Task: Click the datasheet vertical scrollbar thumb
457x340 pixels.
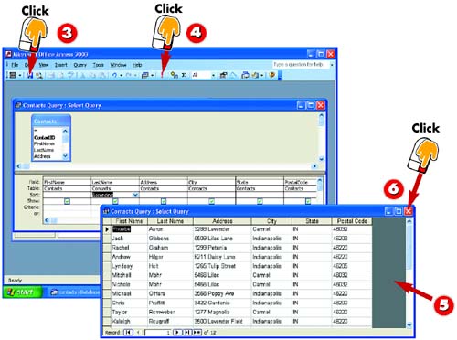Action: pos(409,248)
